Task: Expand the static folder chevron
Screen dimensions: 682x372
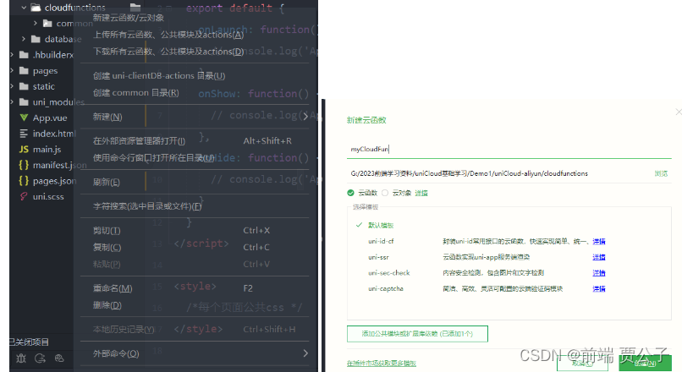Action: (12, 86)
